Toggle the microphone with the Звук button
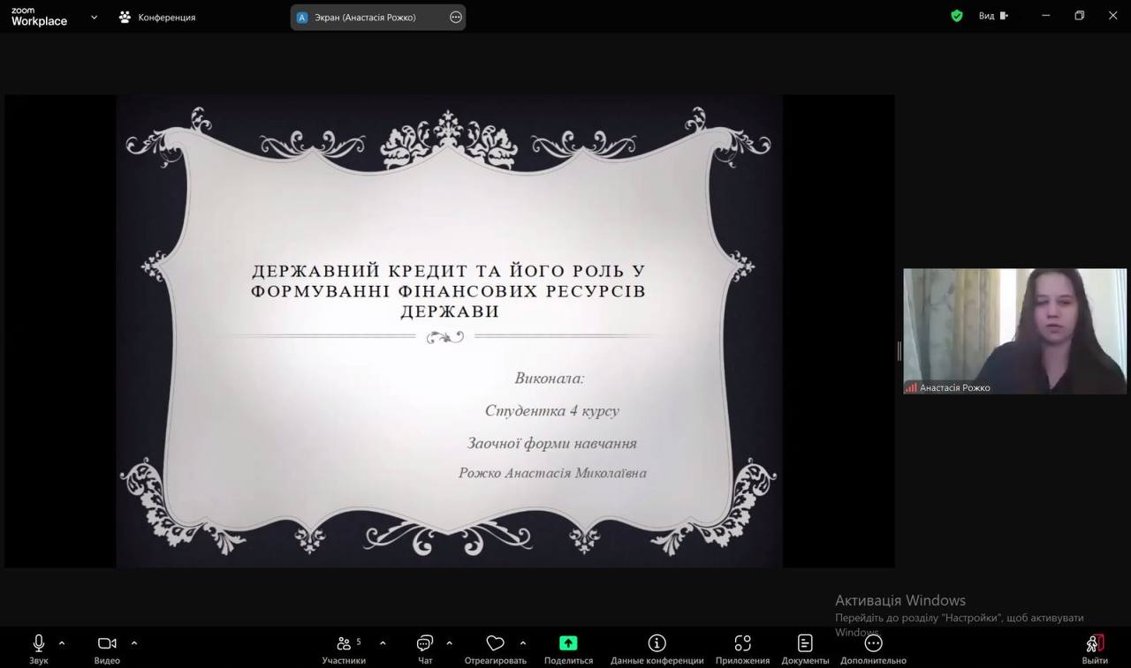 point(39,644)
